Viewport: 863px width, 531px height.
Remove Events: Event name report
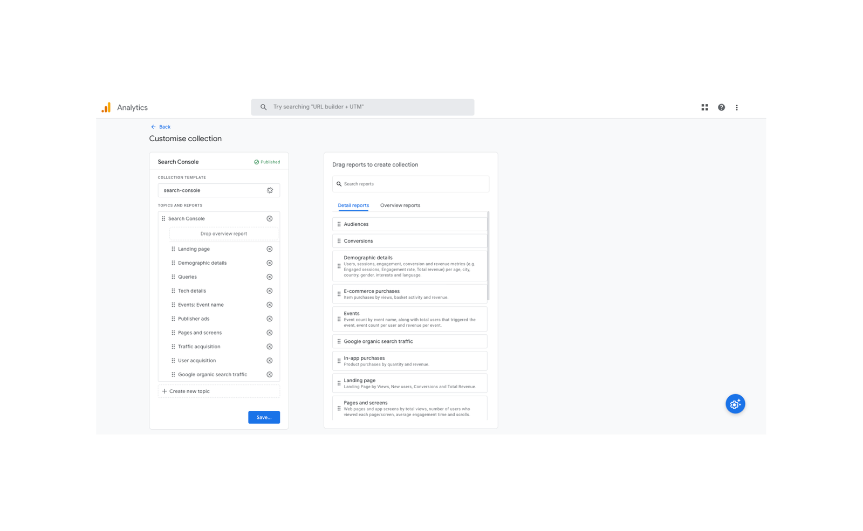270,305
